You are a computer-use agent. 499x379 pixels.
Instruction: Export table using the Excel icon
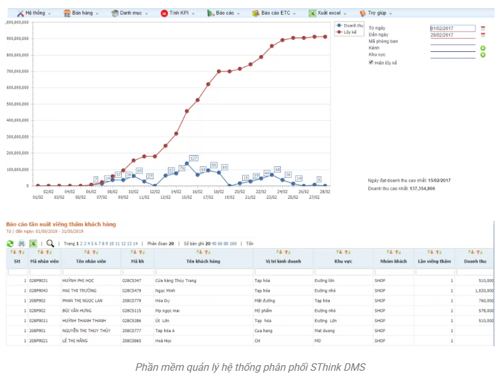point(33,243)
